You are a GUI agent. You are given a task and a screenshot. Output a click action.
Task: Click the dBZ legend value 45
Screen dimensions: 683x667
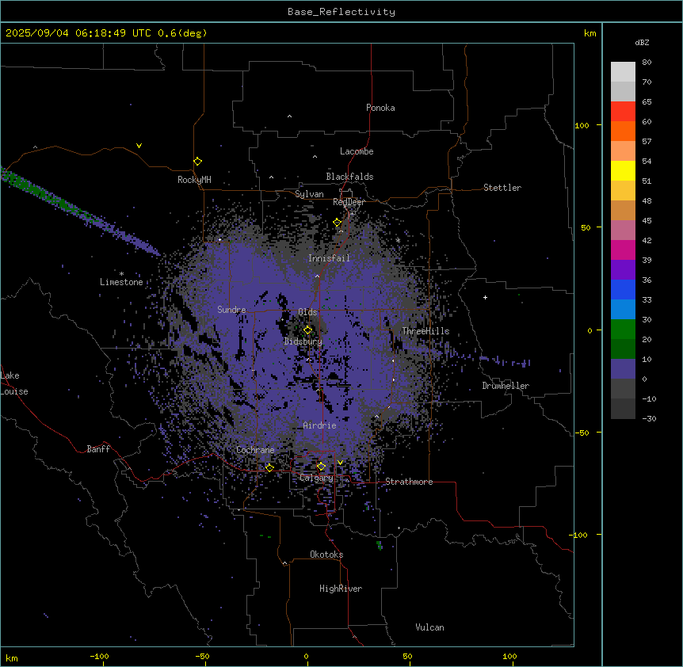pos(647,221)
